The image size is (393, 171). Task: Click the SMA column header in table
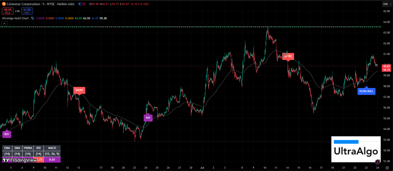tap(18, 148)
